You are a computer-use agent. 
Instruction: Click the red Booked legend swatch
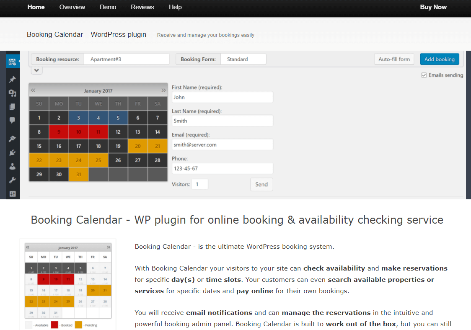[x=54, y=325]
